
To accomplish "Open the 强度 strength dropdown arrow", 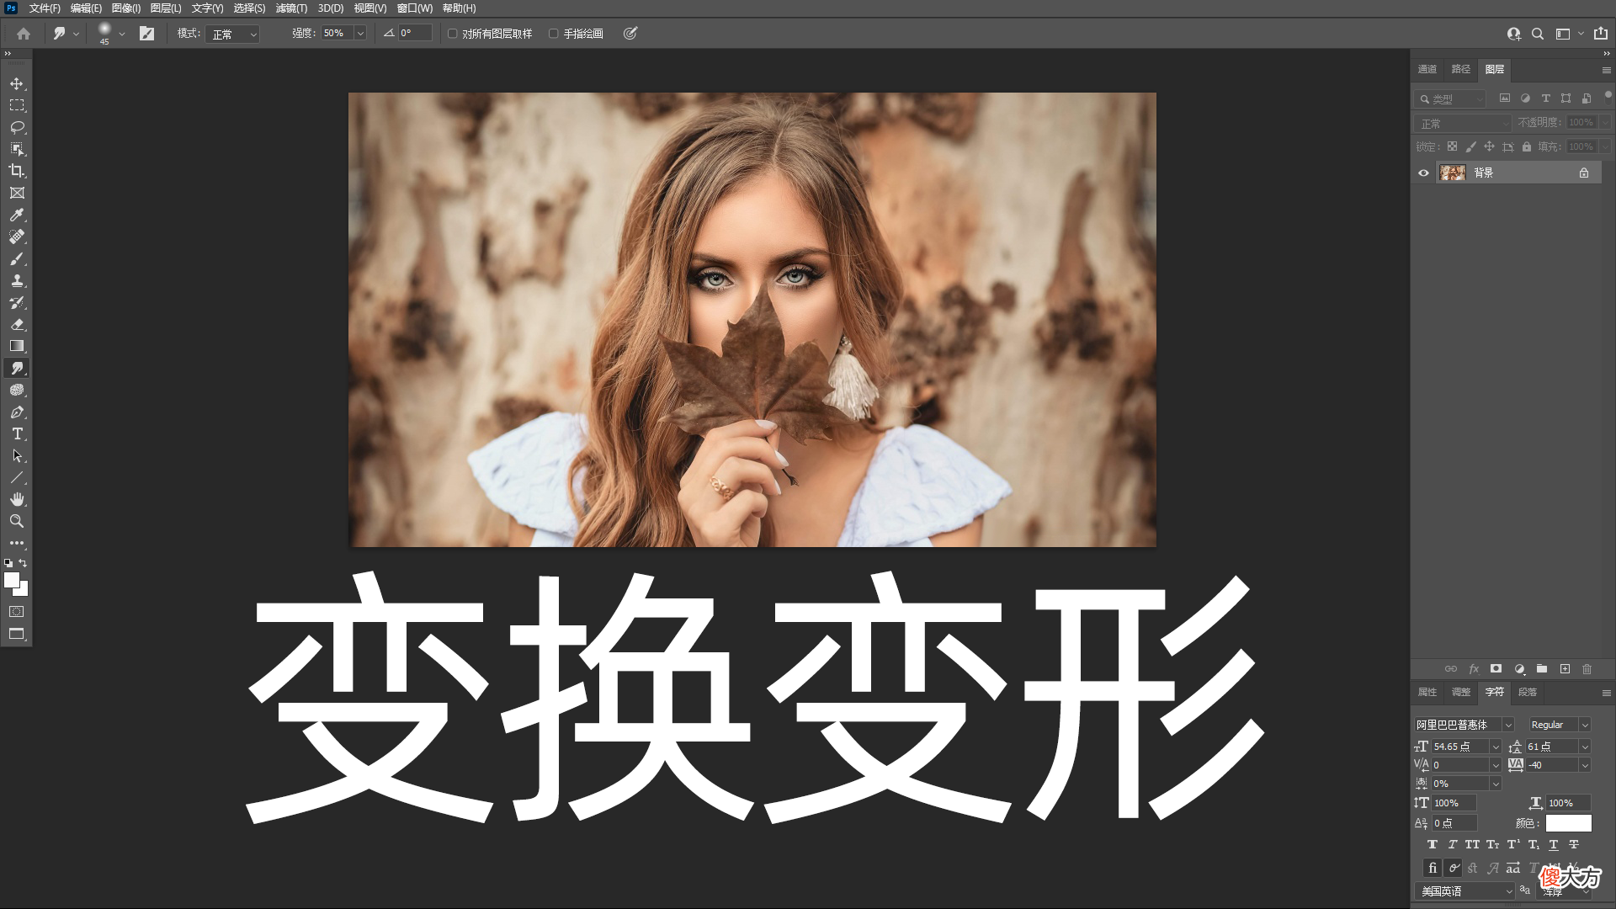I will (360, 34).
